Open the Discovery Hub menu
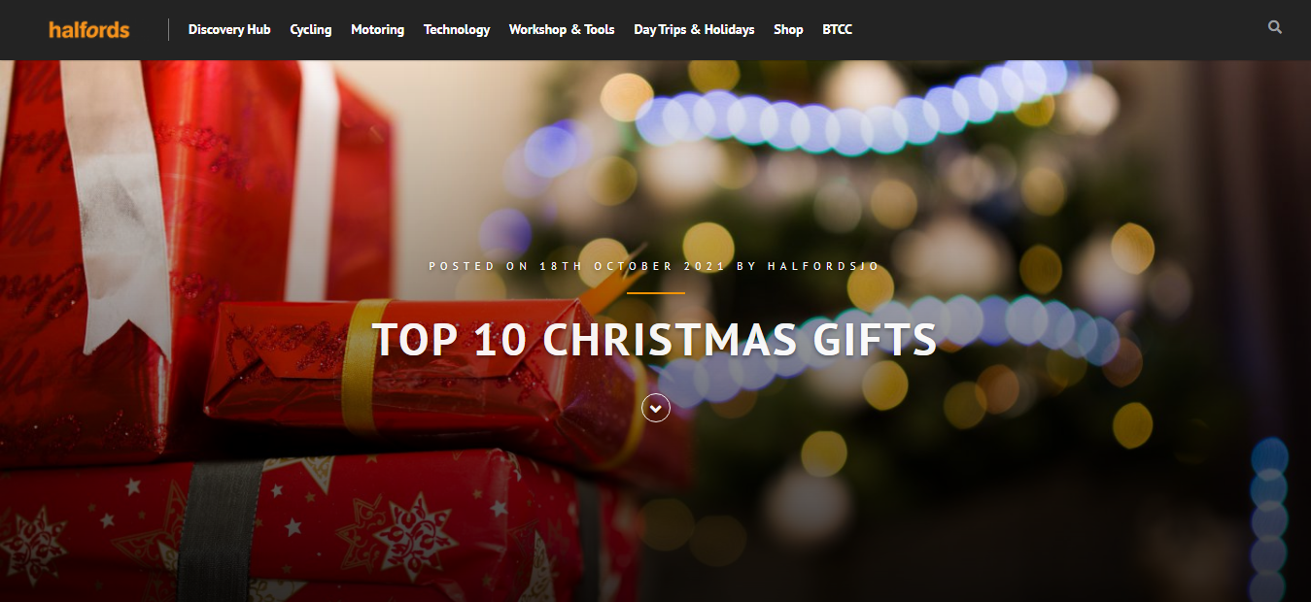Viewport: 1311px width, 602px height. point(229,29)
